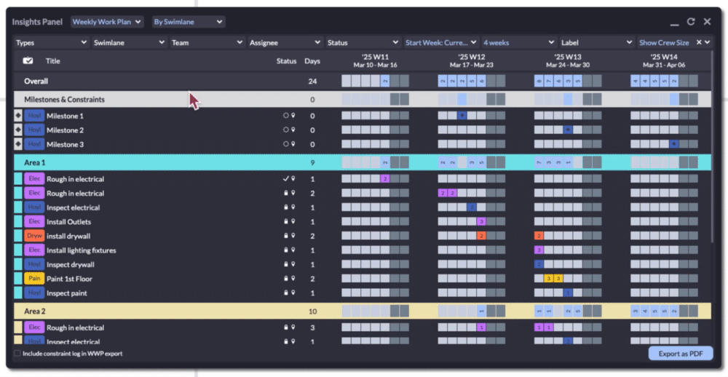Image resolution: width=728 pixels, height=377 pixels.
Task: Click the lock icon on install drywall row
Action: 286,236
